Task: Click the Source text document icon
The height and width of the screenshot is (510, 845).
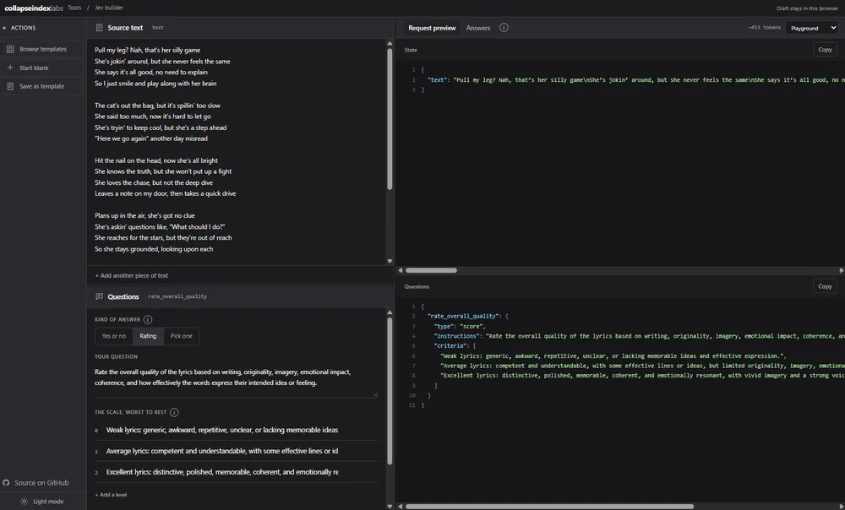Action: pyautogui.click(x=99, y=28)
